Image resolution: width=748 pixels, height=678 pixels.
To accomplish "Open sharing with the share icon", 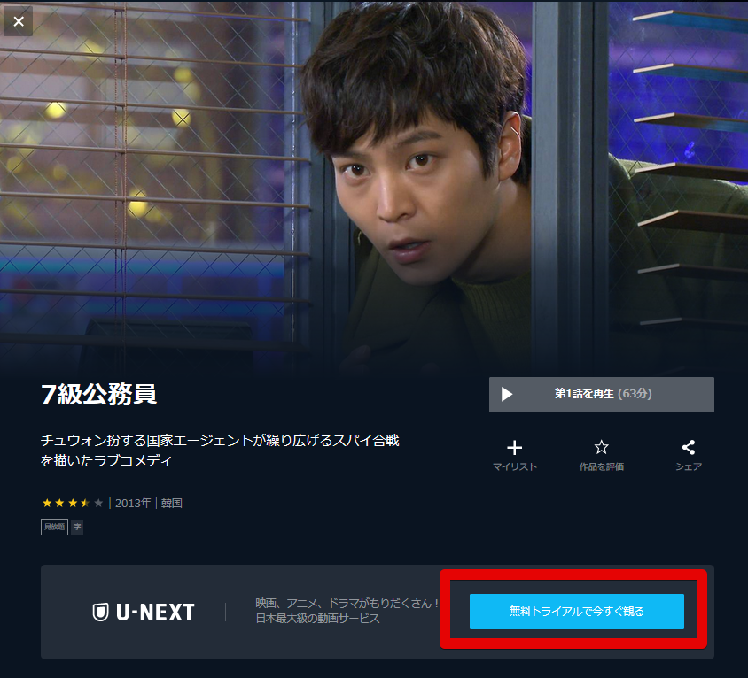I will click(688, 447).
